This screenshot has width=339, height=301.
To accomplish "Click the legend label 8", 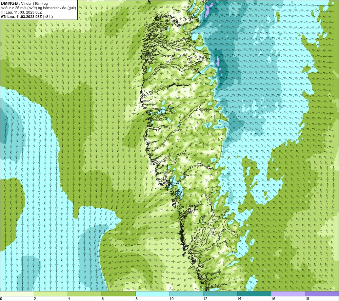I will tap(137, 299).
